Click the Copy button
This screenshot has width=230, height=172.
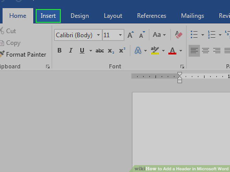tap(10, 43)
